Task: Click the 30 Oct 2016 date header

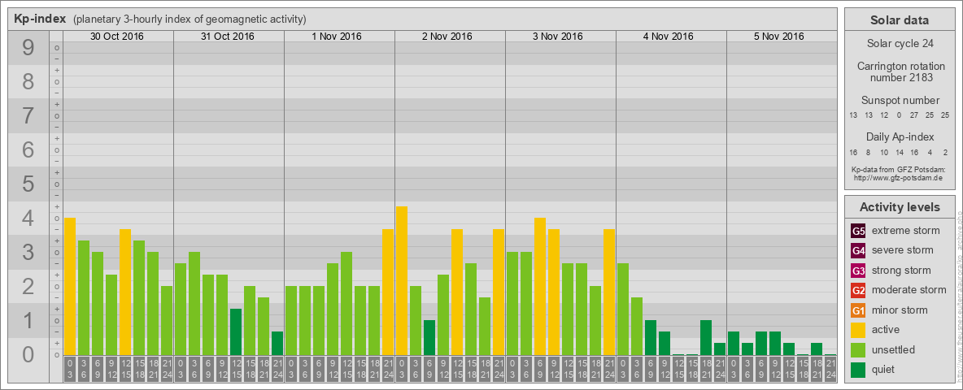Action: pyautogui.click(x=116, y=37)
